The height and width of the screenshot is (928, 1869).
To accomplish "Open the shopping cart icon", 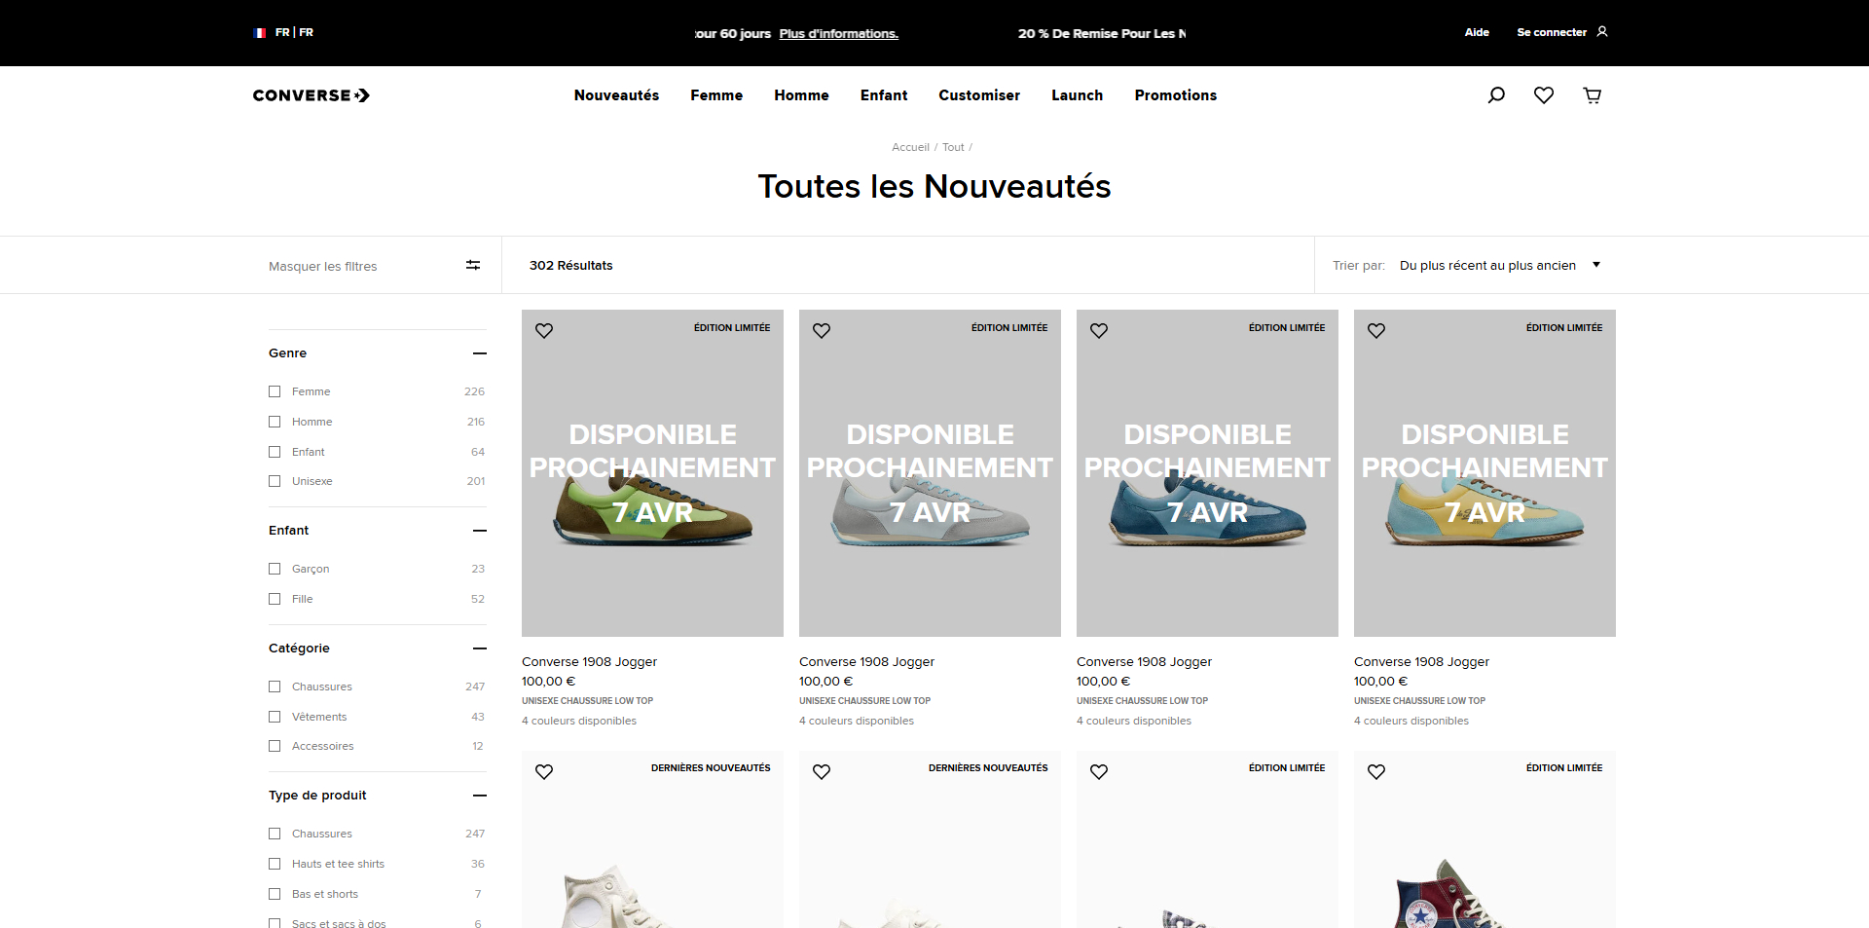I will 1593,95.
